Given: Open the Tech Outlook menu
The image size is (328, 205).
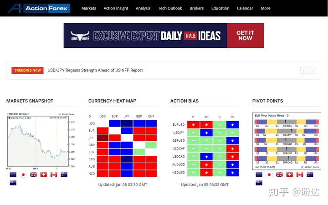Looking at the screenshot, I should coord(170,8).
